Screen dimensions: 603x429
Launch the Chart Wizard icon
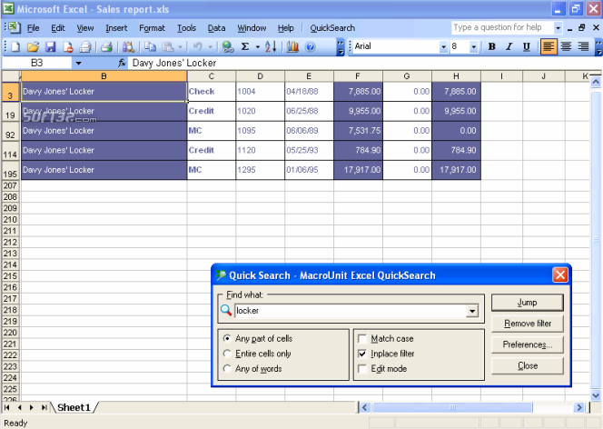292,47
